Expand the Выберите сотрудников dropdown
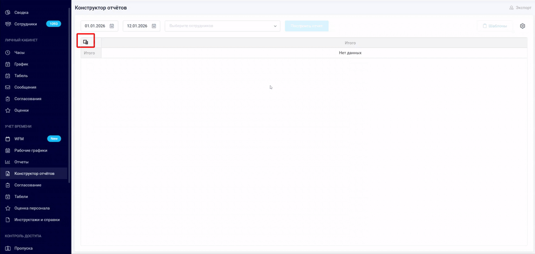This screenshot has width=535, height=254. click(222, 26)
